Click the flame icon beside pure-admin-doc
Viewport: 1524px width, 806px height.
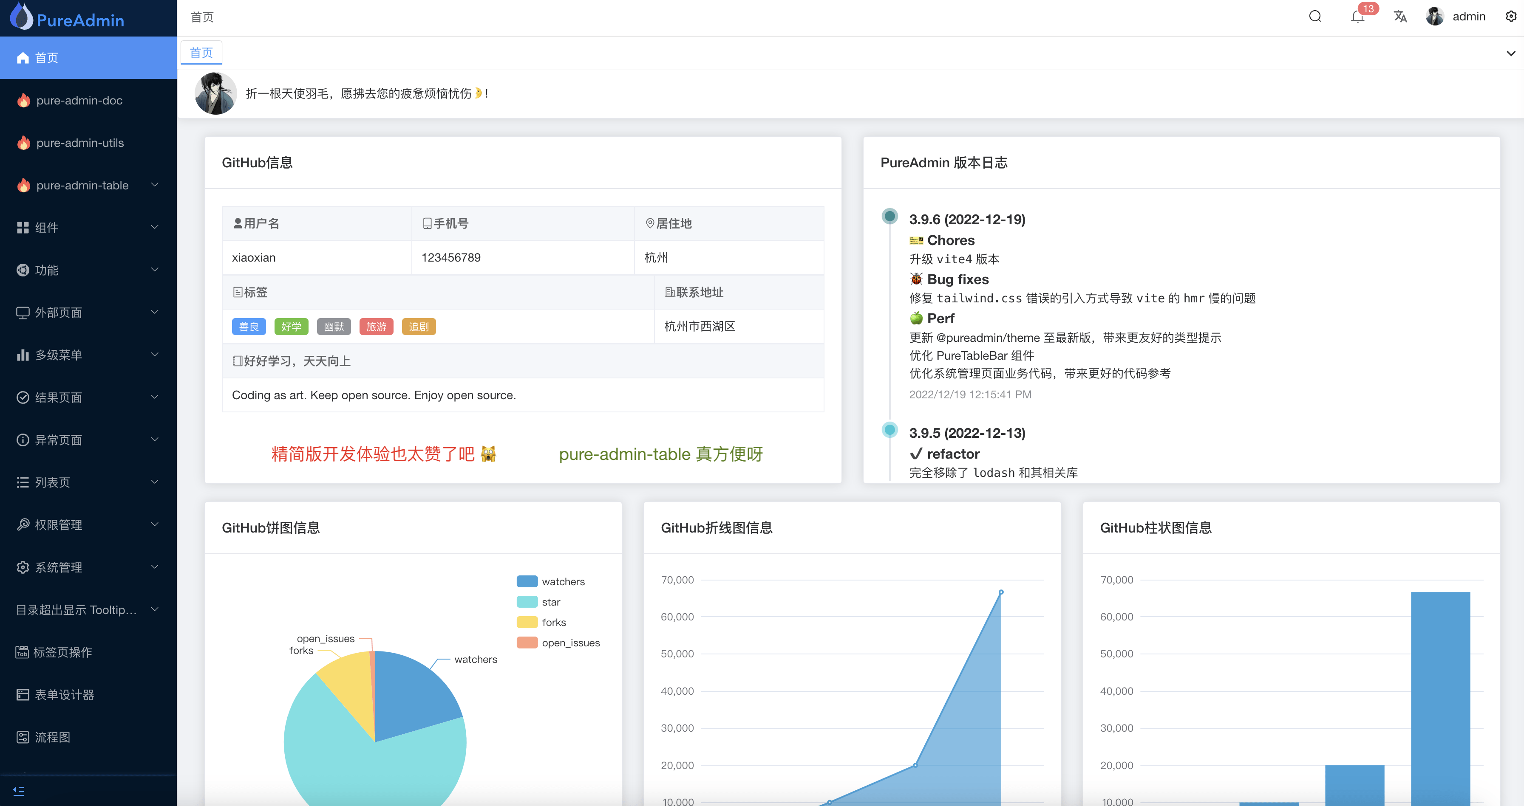click(23, 100)
